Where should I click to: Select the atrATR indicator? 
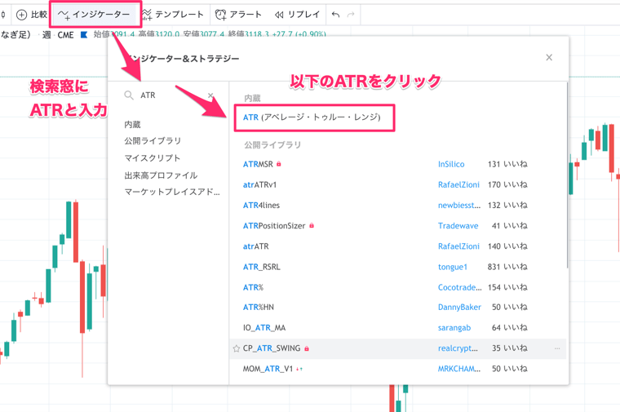pos(256,246)
